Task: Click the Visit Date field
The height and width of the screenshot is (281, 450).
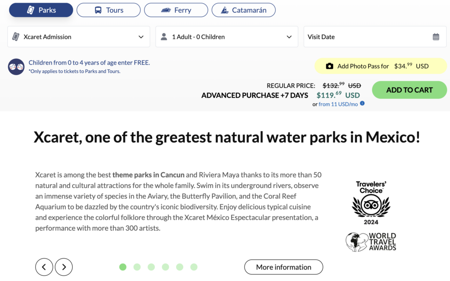Action: coord(375,37)
